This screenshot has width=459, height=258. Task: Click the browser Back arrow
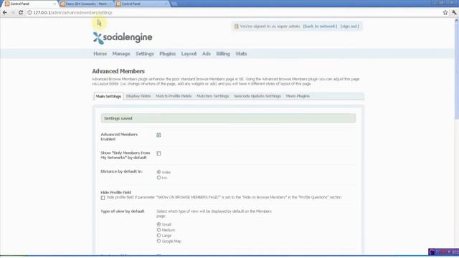pyautogui.click(x=5, y=13)
